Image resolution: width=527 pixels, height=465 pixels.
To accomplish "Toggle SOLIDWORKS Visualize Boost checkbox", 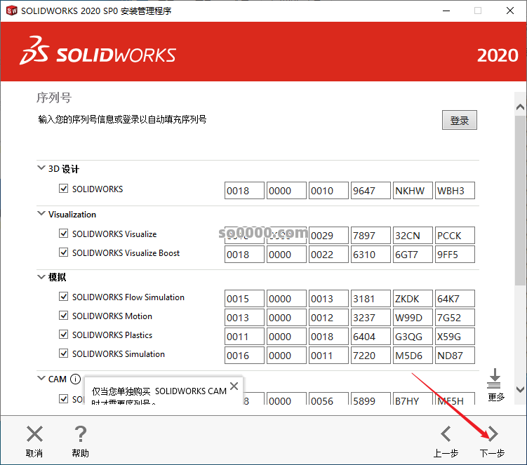I will point(64,252).
